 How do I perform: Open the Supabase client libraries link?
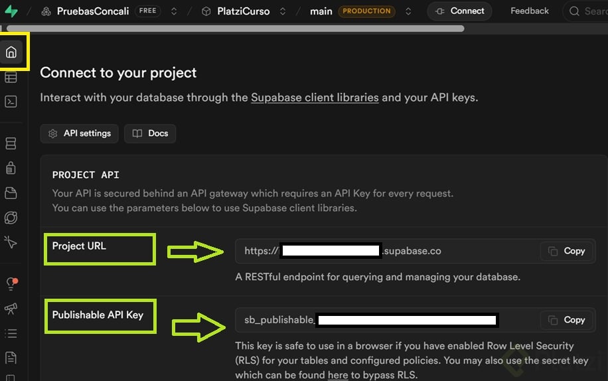click(x=315, y=98)
